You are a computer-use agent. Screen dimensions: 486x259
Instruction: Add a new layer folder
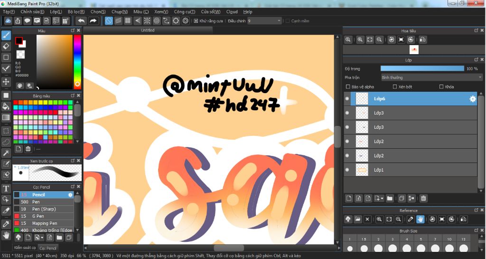click(390, 198)
